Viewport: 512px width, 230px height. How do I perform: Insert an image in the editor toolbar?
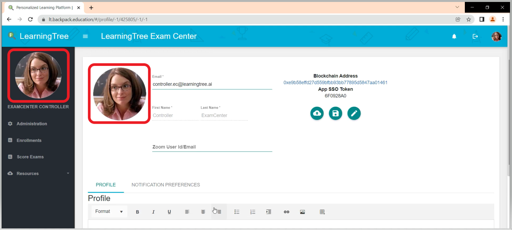click(302, 212)
